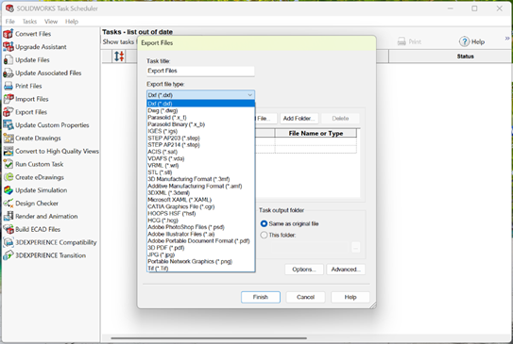Open Update Custom Properties icon
The image size is (513, 344).
[x=9, y=125]
